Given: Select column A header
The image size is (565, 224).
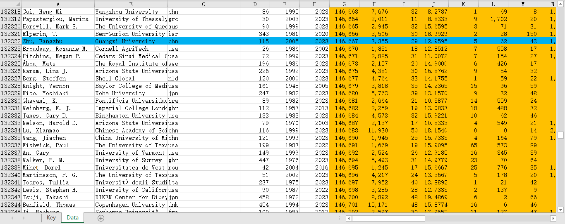Looking at the screenshot, I should tap(58, 4).
